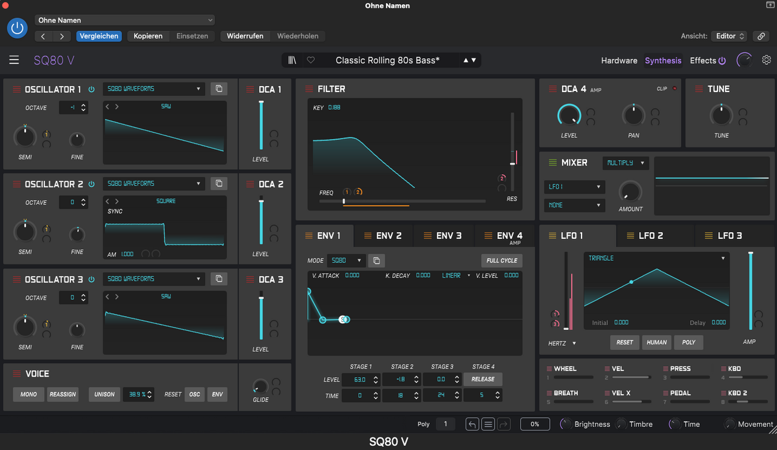This screenshot has width=777, height=450.
Task: Expand the Mixer MULTIPLY mode dropdown
Action: (625, 163)
